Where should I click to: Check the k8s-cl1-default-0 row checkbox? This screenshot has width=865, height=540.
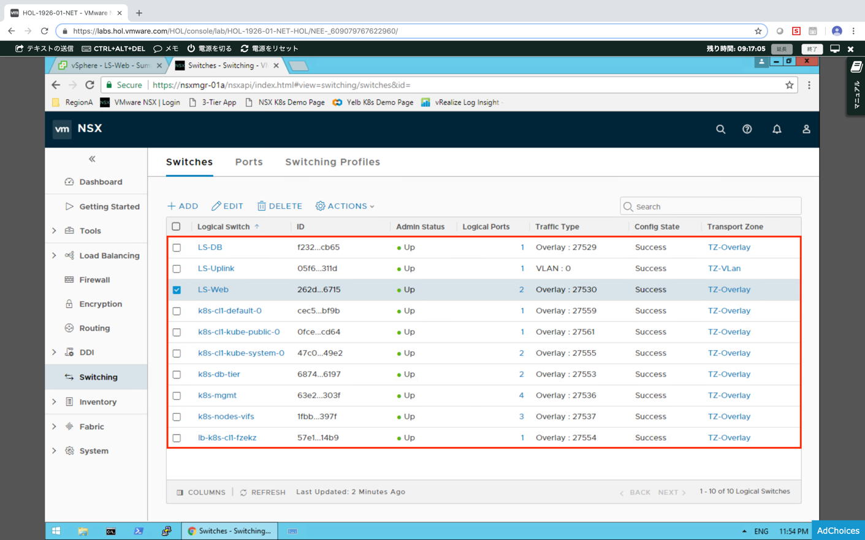click(177, 311)
